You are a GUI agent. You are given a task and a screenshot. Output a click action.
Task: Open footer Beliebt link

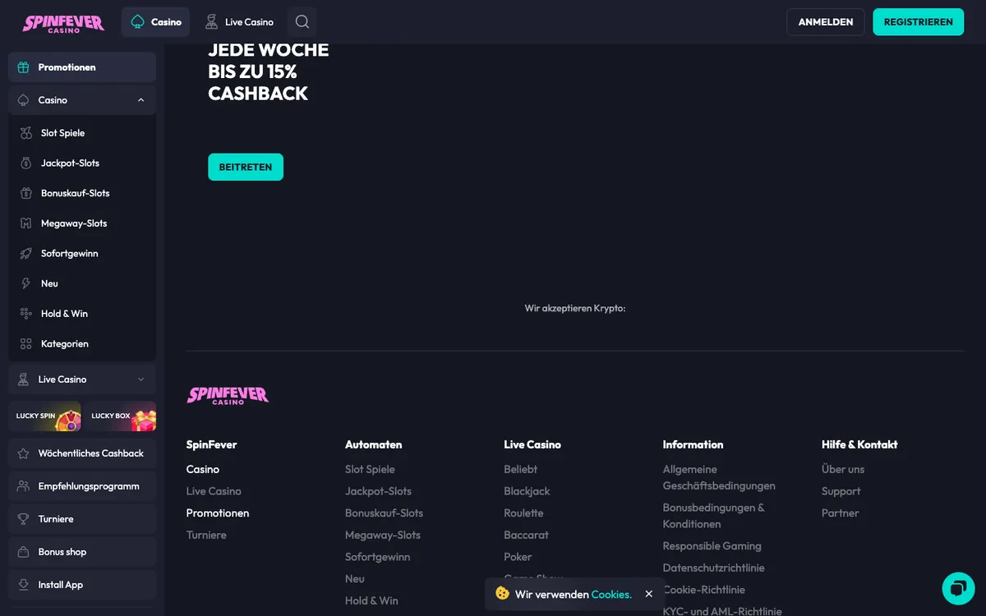(521, 469)
